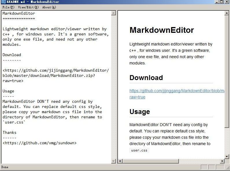Open the File menu
This screenshot has width=230, height=171.
pyautogui.click(x=8, y=7)
